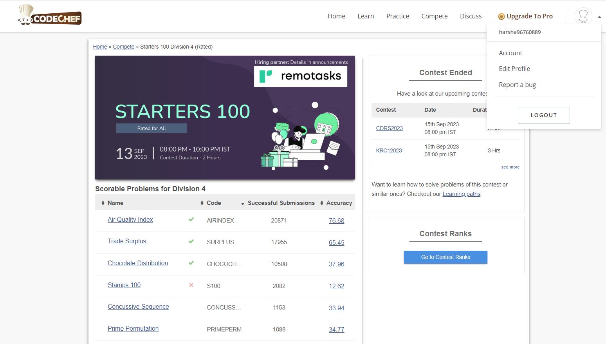Click username harsha96760889
Viewport: 606px width, 344px height.
[x=520, y=32]
